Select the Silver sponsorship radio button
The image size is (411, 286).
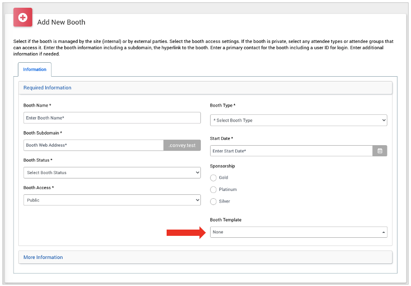point(213,202)
